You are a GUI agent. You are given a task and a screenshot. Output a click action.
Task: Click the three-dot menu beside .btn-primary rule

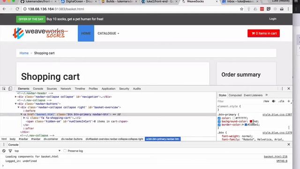coord(289,127)
